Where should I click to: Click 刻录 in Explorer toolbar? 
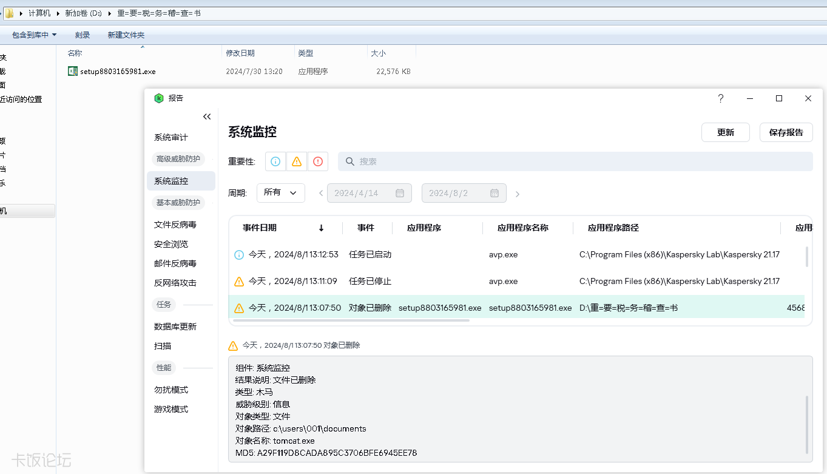tap(83, 35)
